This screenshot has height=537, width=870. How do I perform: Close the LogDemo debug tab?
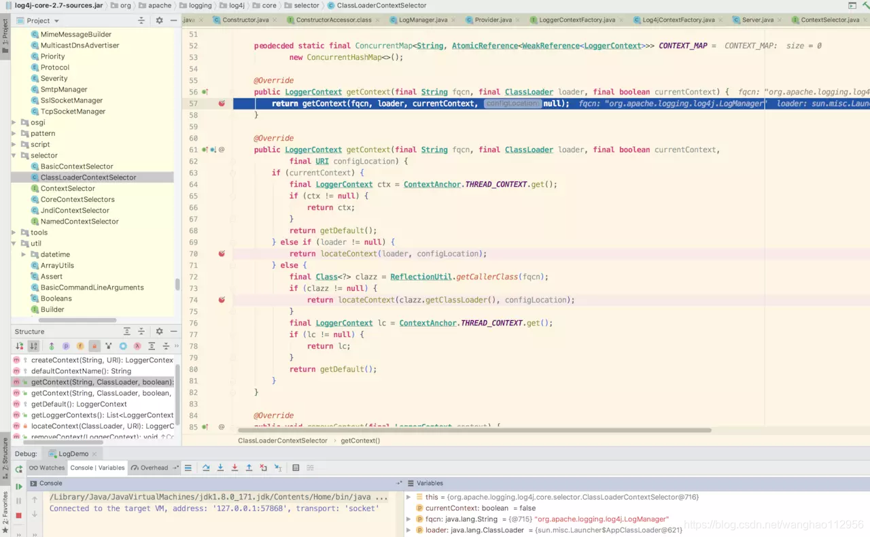94,453
